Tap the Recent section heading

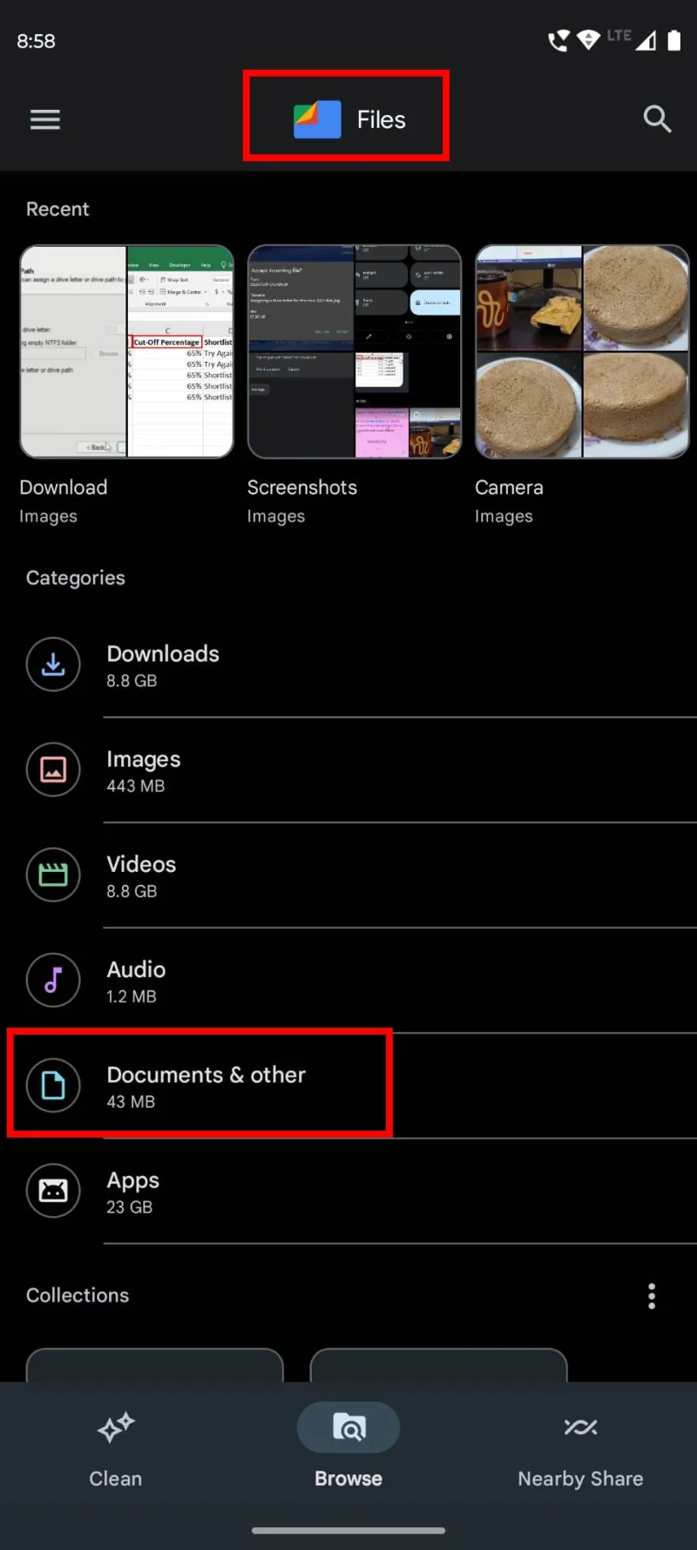[x=58, y=209]
